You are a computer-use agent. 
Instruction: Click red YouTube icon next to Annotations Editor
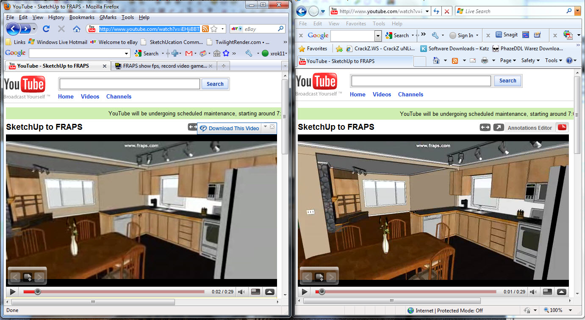click(x=562, y=127)
